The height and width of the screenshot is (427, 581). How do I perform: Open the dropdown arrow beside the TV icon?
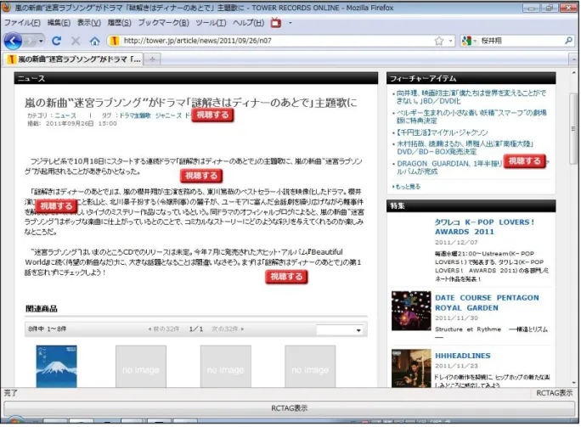(x=290, y=23)
